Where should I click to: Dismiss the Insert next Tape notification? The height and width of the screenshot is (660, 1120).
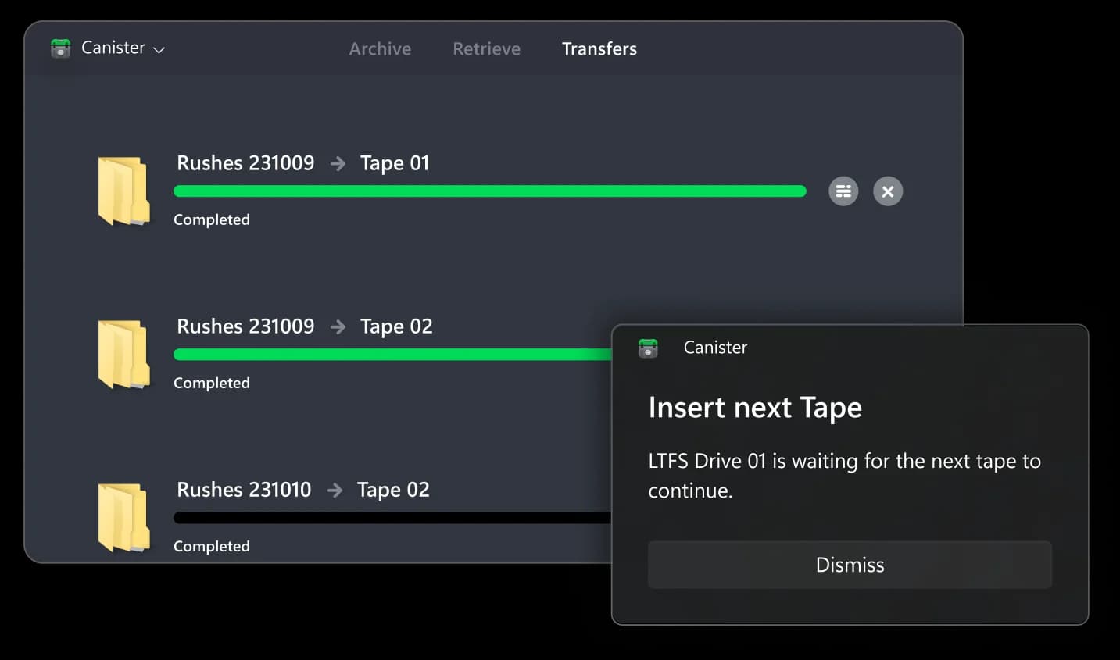[x=850, y=565]
